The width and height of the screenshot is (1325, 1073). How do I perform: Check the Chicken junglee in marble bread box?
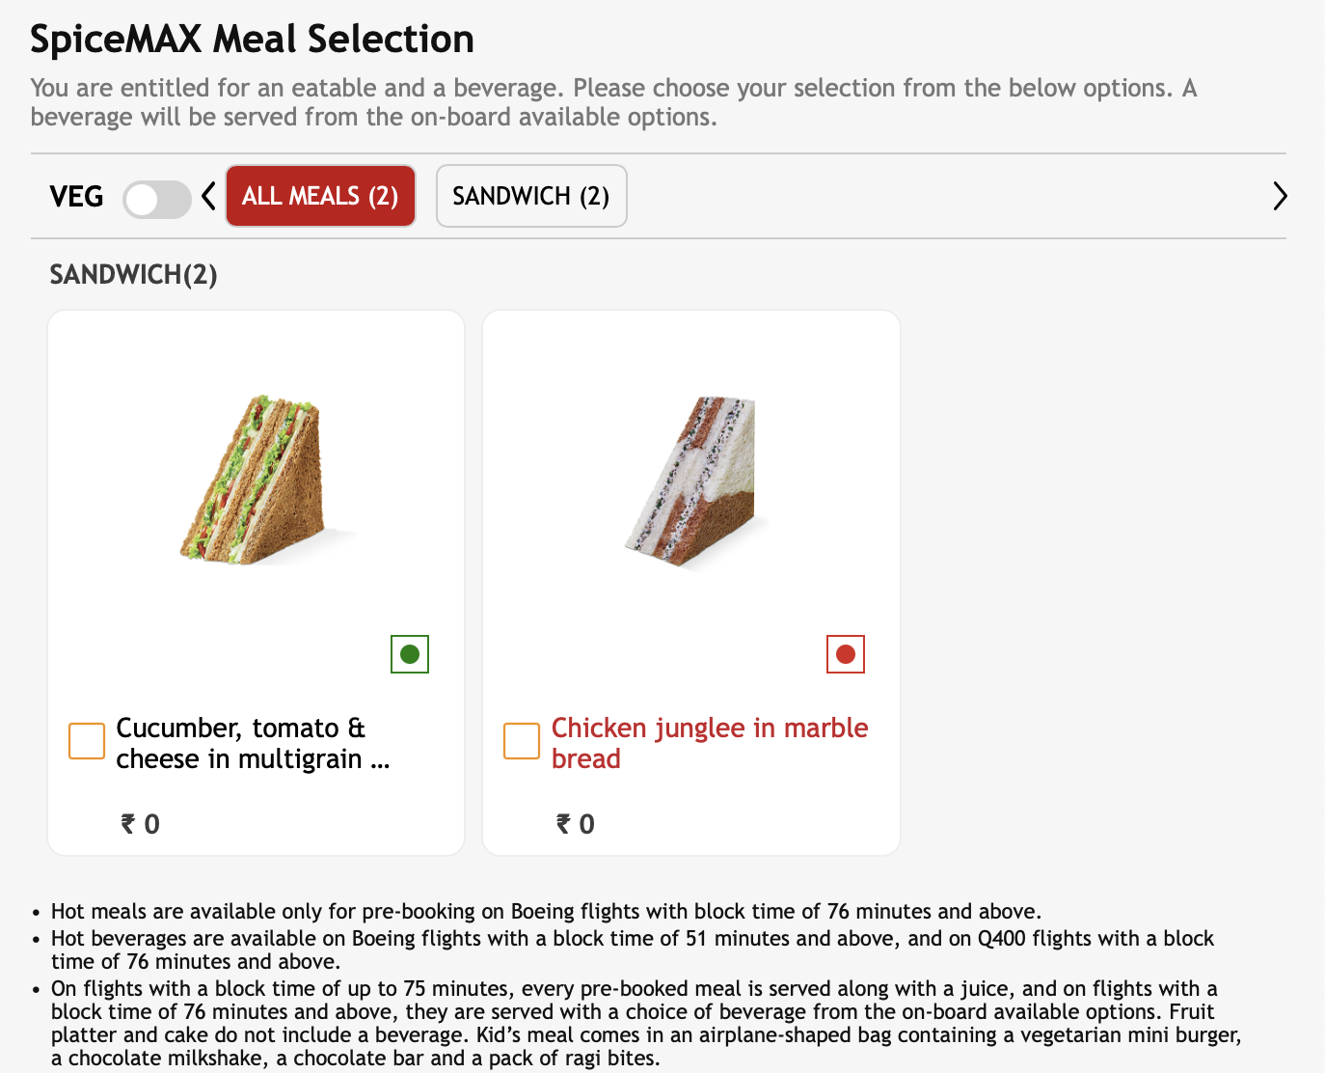point(522,741)
